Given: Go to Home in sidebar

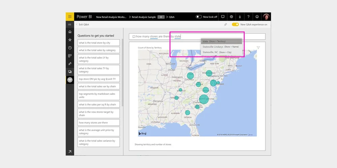Looking at the screenshot, I should [70, 32].
